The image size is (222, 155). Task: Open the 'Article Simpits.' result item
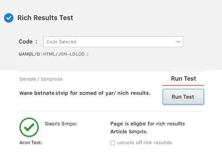[x=129, y=131]
